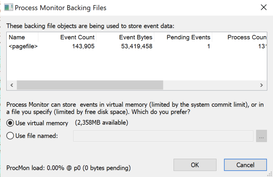Screen dimensions: 273x177
Task: Click the file name input field
Action: click(x=163, y=136)
